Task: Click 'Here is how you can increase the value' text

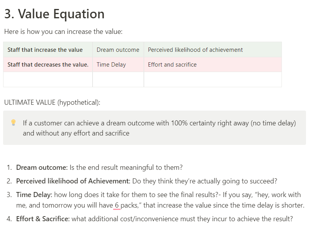Action: tap(63, 32)
